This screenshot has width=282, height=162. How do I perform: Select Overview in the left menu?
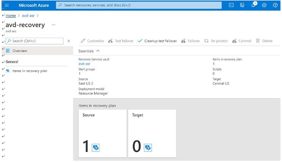pyautogui.click(x=37, y=51)
